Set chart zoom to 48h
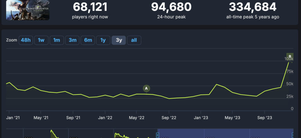 pyautogui.click(x=26, y=40)
